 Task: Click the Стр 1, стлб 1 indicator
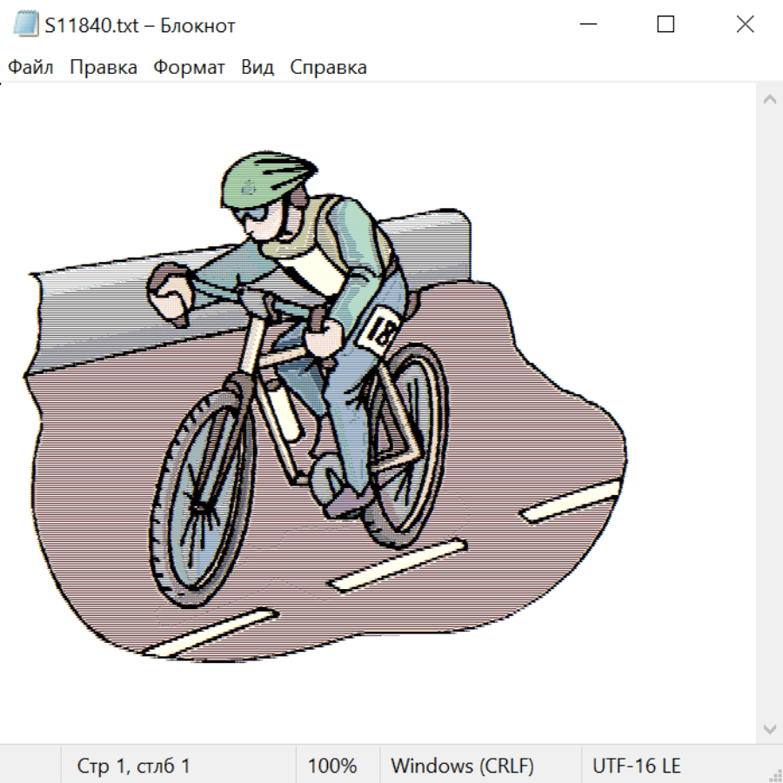point(134,766)
